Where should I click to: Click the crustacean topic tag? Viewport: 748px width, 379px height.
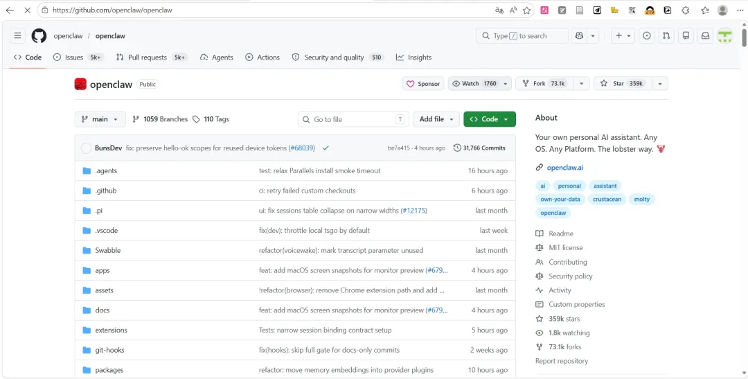pyautogui.click(x=607, y=199)
